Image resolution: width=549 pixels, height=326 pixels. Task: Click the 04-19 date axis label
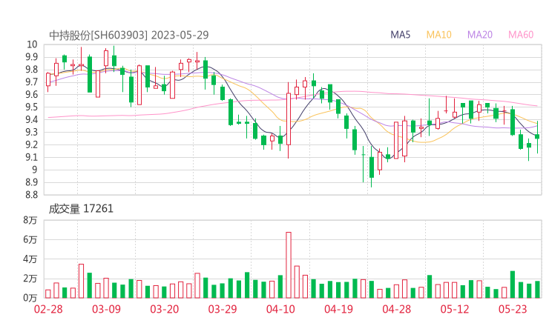pos(338,309)
